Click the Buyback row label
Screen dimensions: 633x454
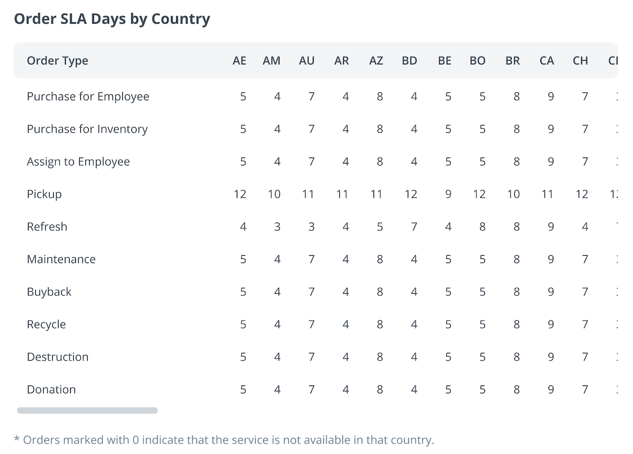click(x=49, y=292)
